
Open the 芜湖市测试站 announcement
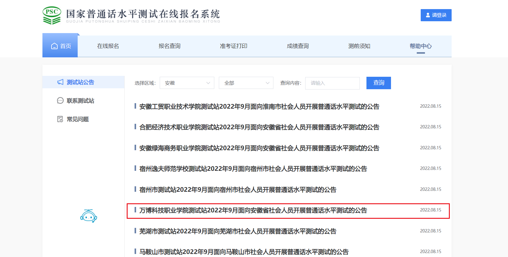[x=238, y=231]
